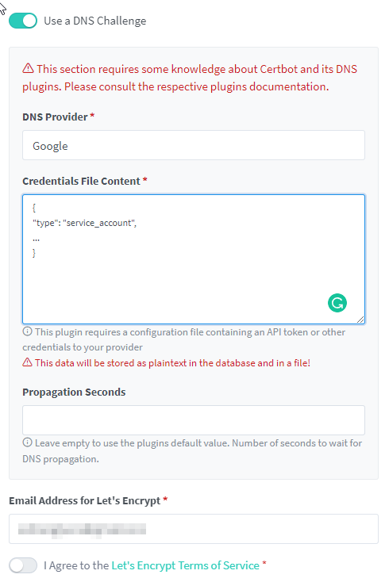Click the DNS Provider label
Screen dimensions: 389x582
pyautogui.click(x=55, y=117)
